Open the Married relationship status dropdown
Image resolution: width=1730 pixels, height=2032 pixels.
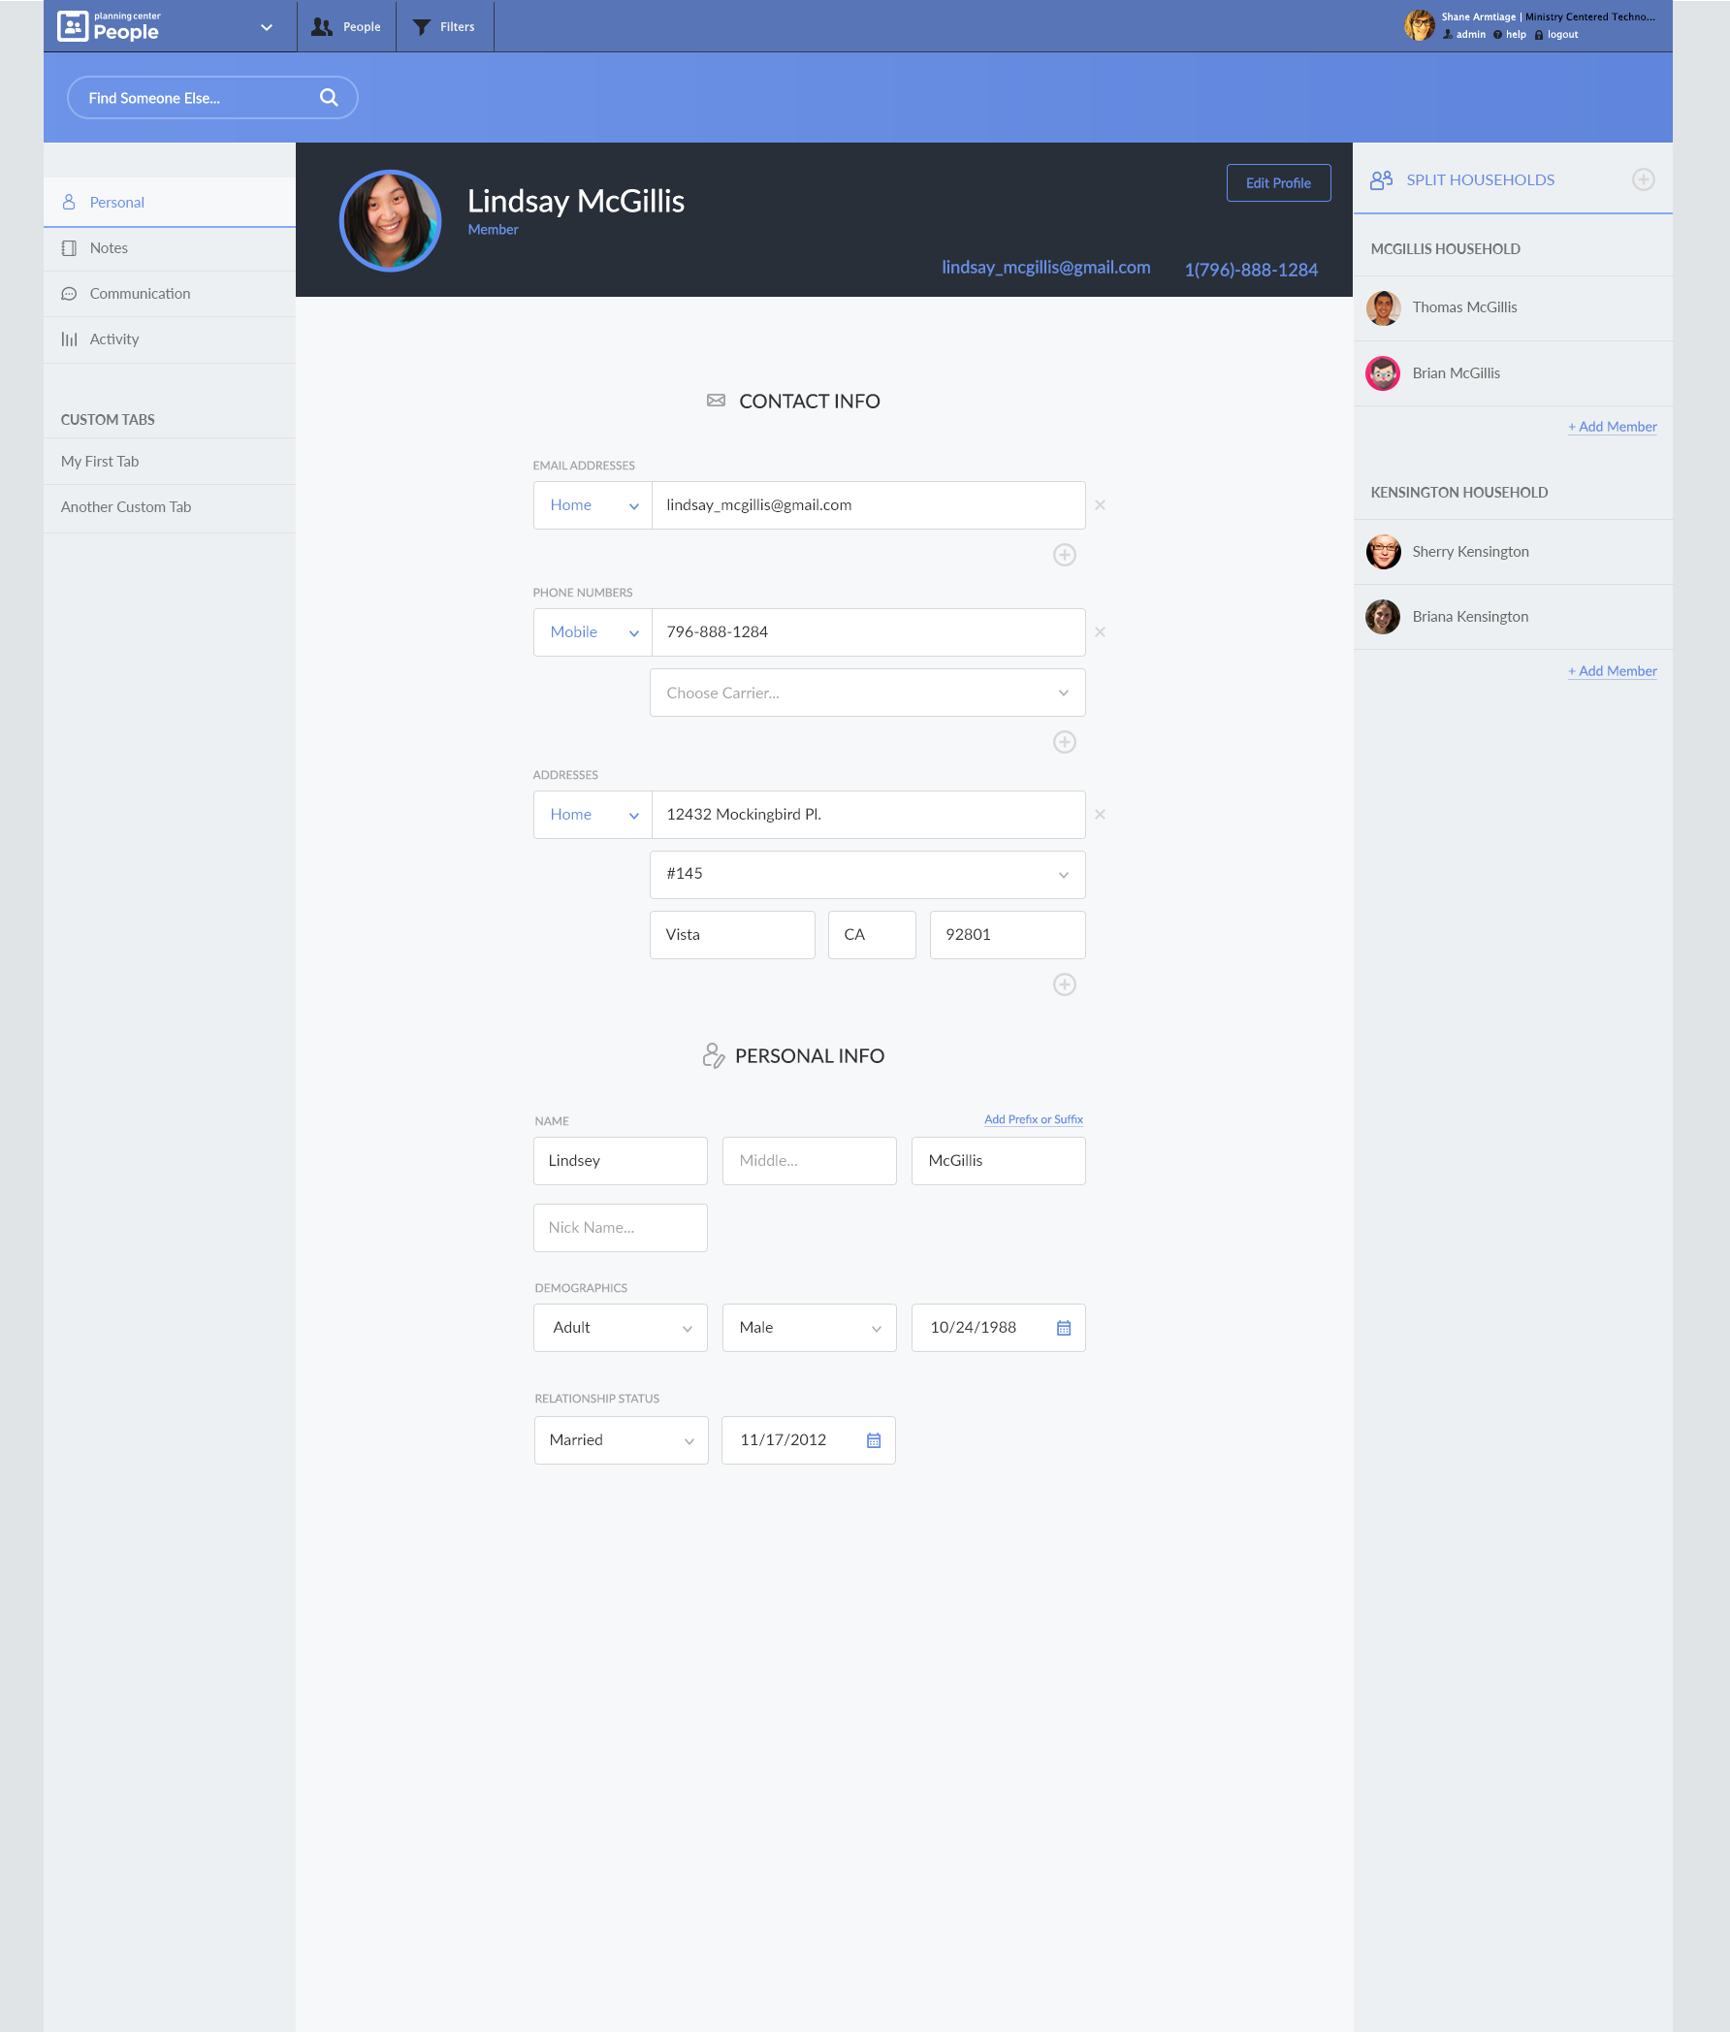tap(621, 1440)
